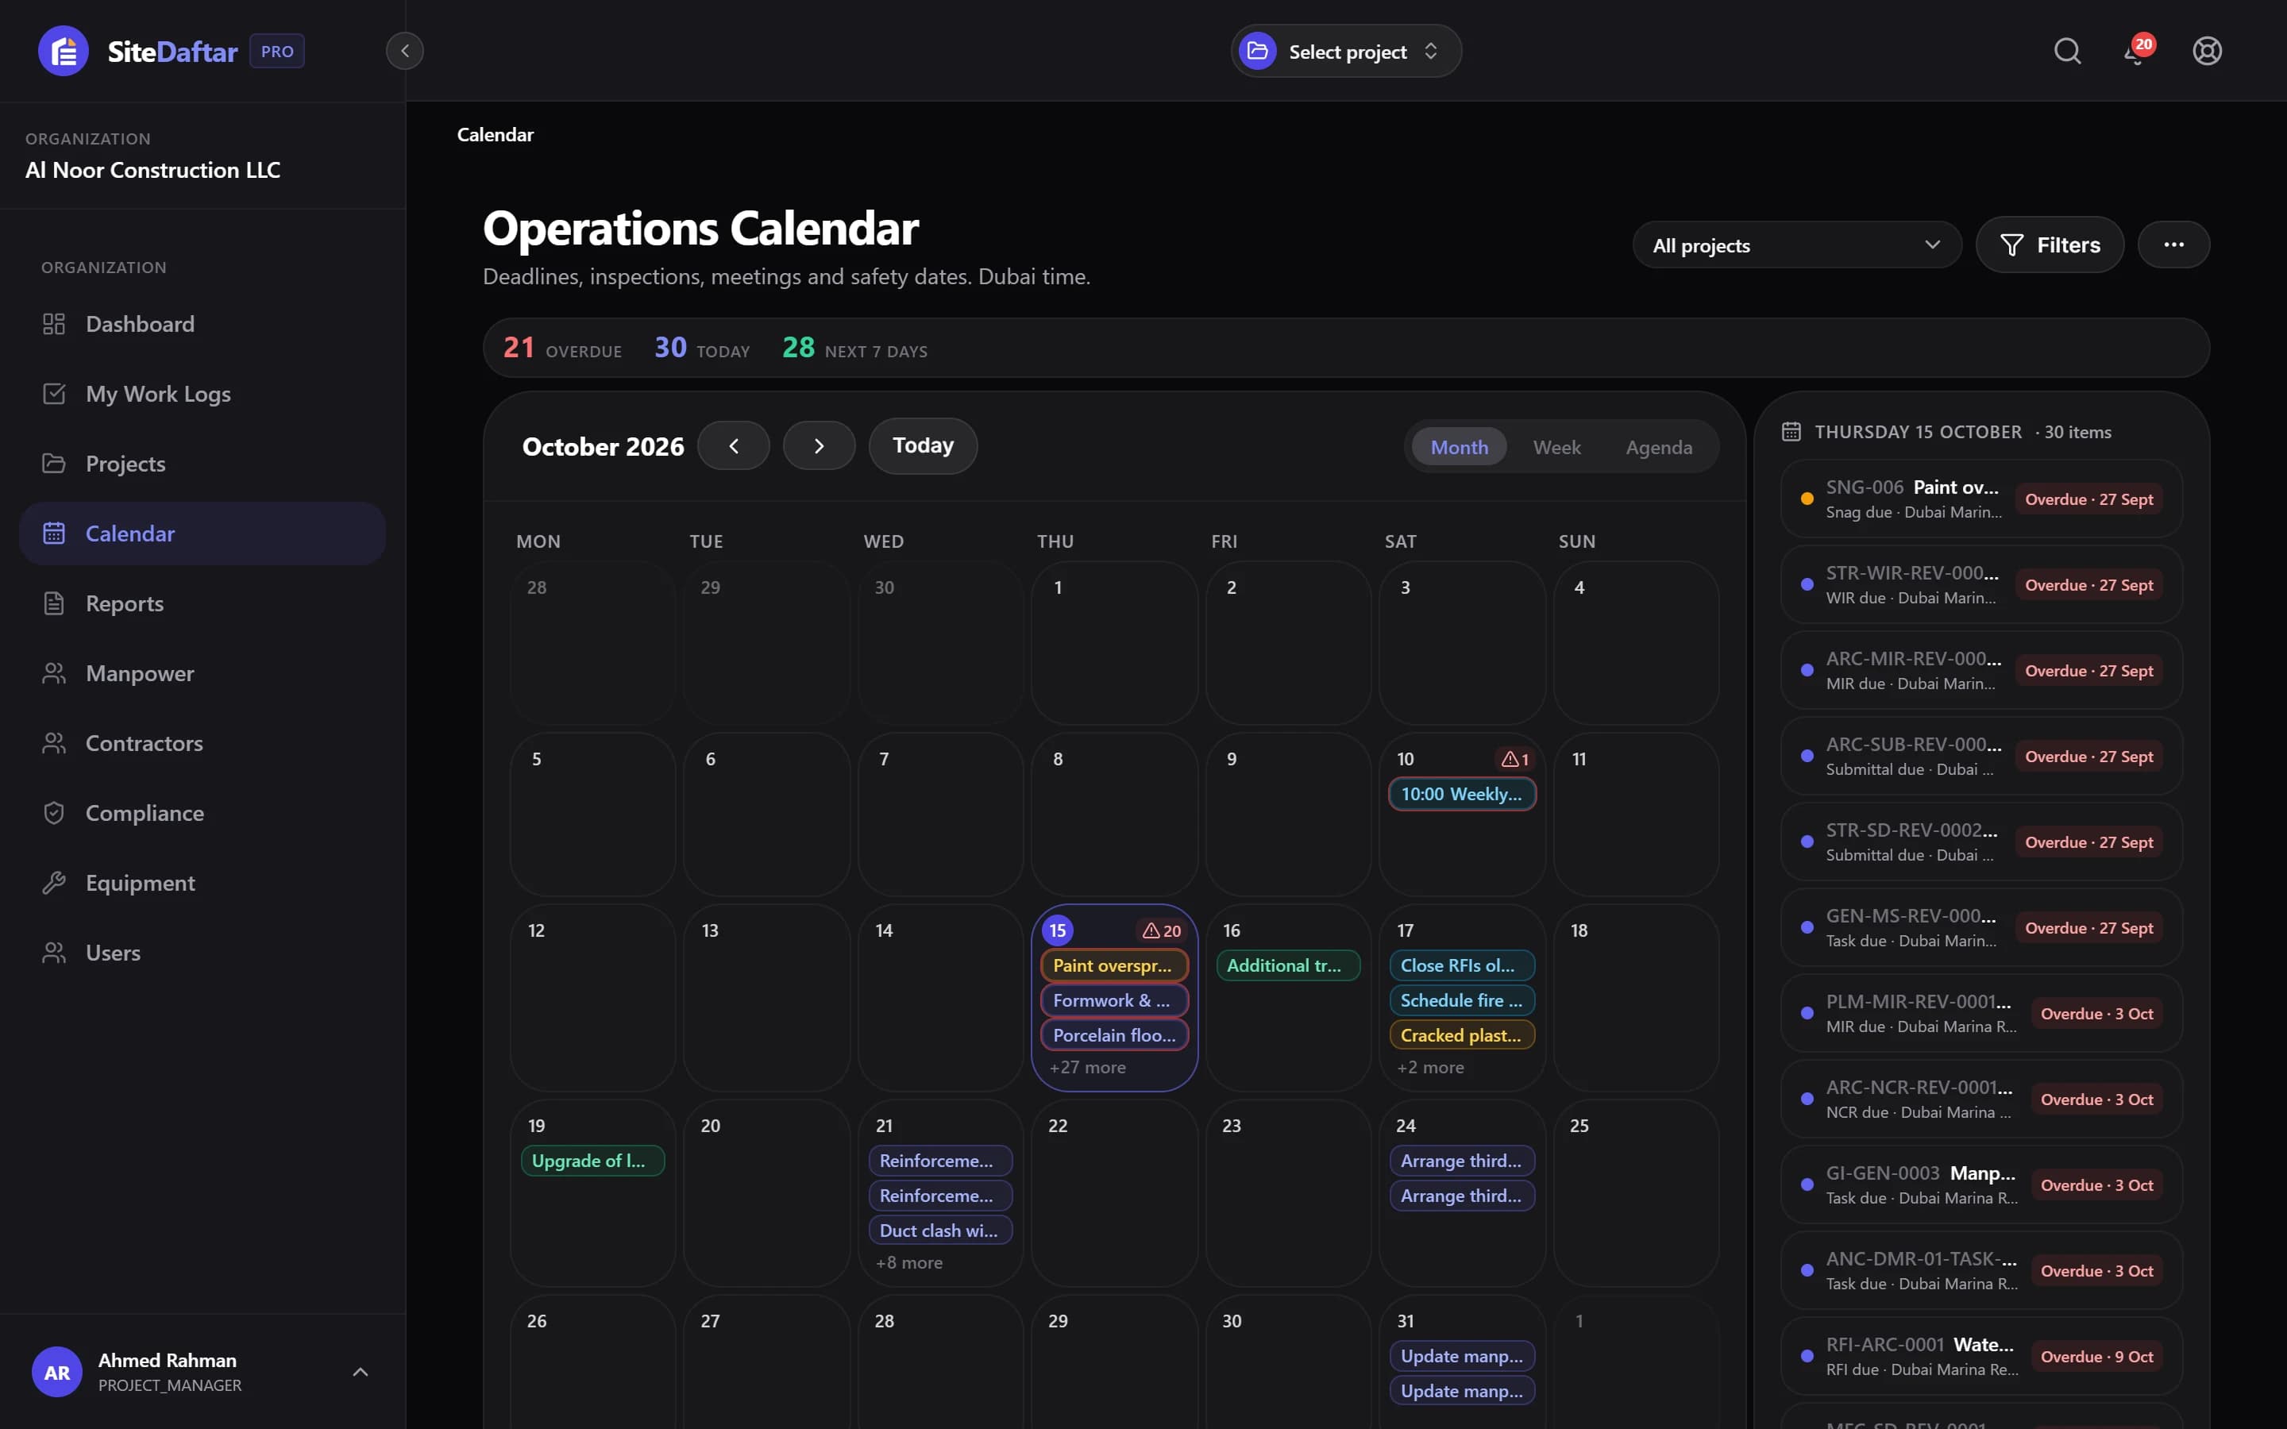
Task: Go to My Work Logs
Action: pos(202,394)
